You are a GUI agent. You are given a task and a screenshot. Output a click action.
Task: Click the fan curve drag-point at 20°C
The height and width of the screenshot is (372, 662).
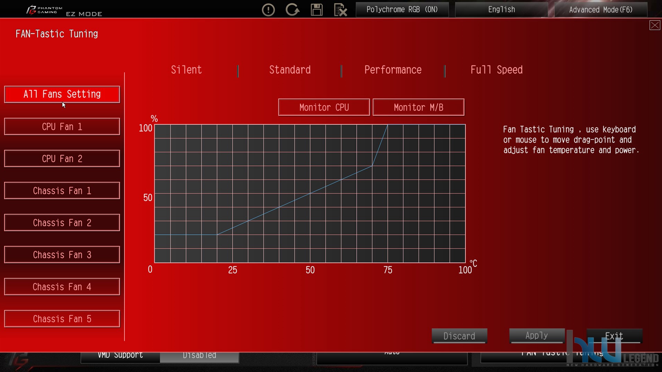coord(217,234)
